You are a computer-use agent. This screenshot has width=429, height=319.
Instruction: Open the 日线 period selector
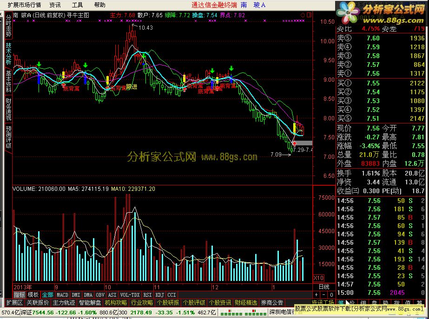[324, 287]
